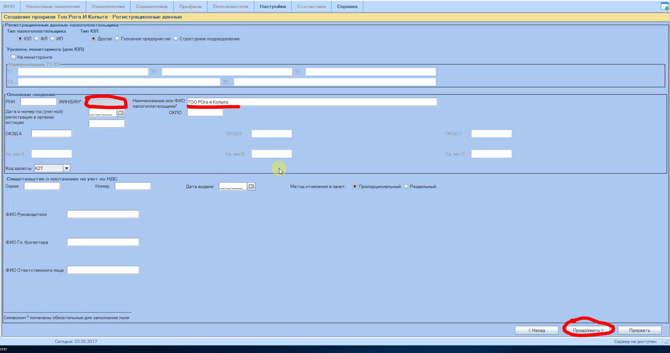
Task: Click the Прервать button
Action: pyautogui.click(x=640, y=330)
